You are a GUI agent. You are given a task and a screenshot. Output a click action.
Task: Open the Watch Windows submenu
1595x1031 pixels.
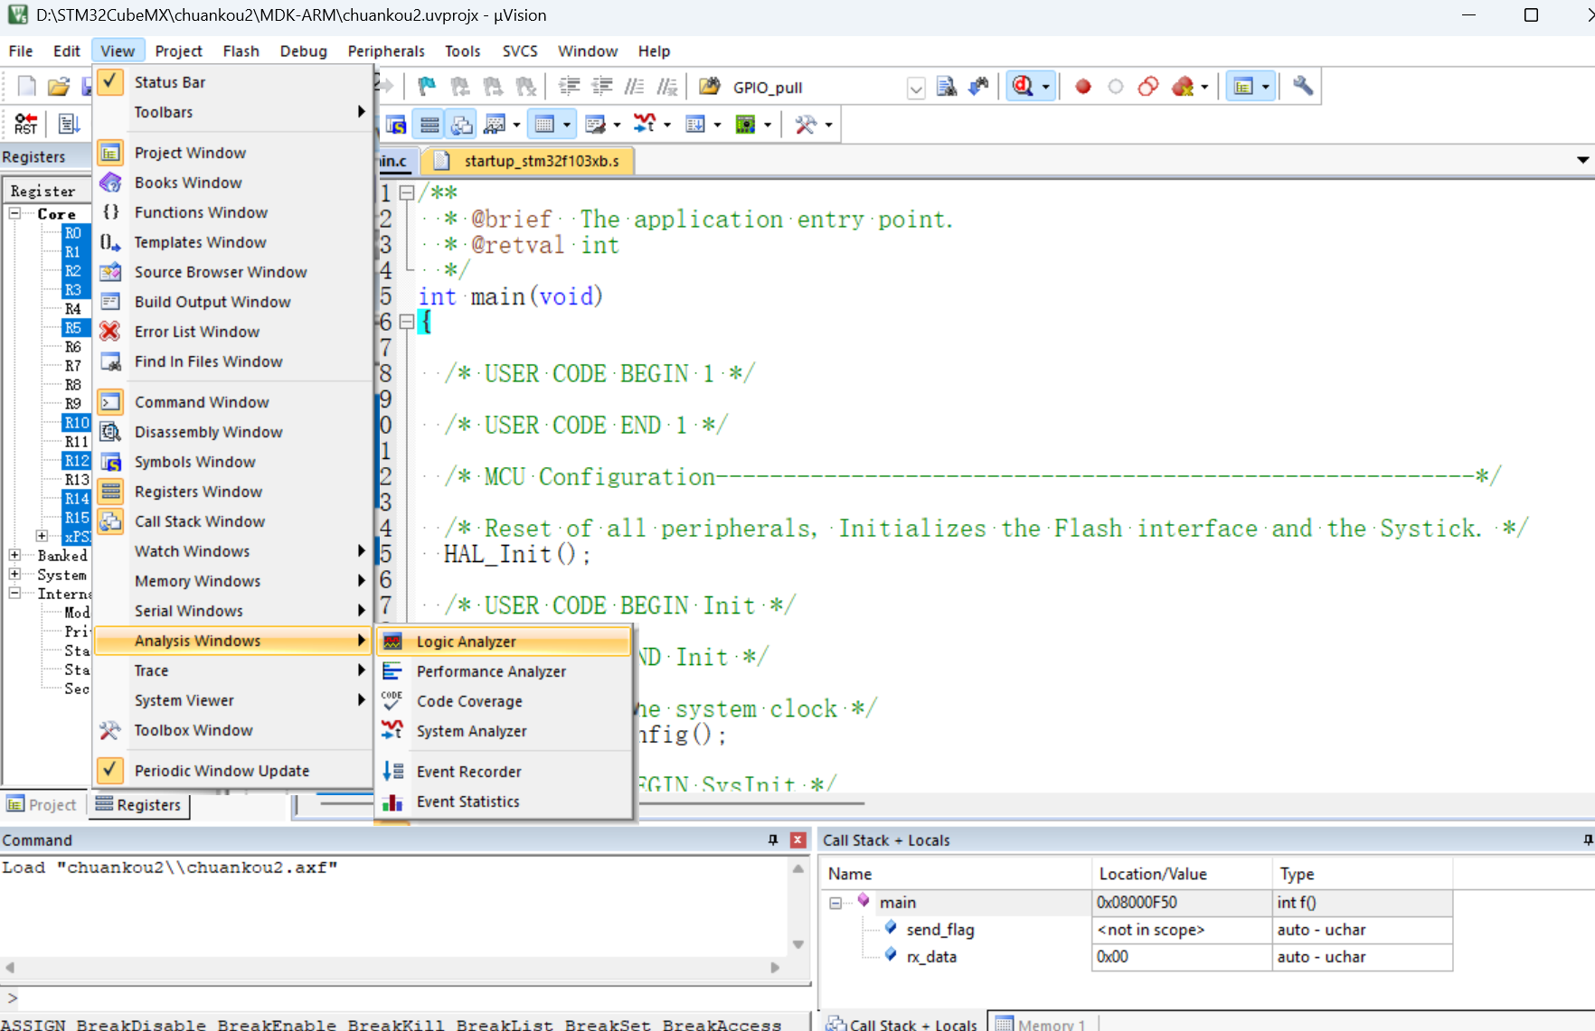(x=233, y=551)
